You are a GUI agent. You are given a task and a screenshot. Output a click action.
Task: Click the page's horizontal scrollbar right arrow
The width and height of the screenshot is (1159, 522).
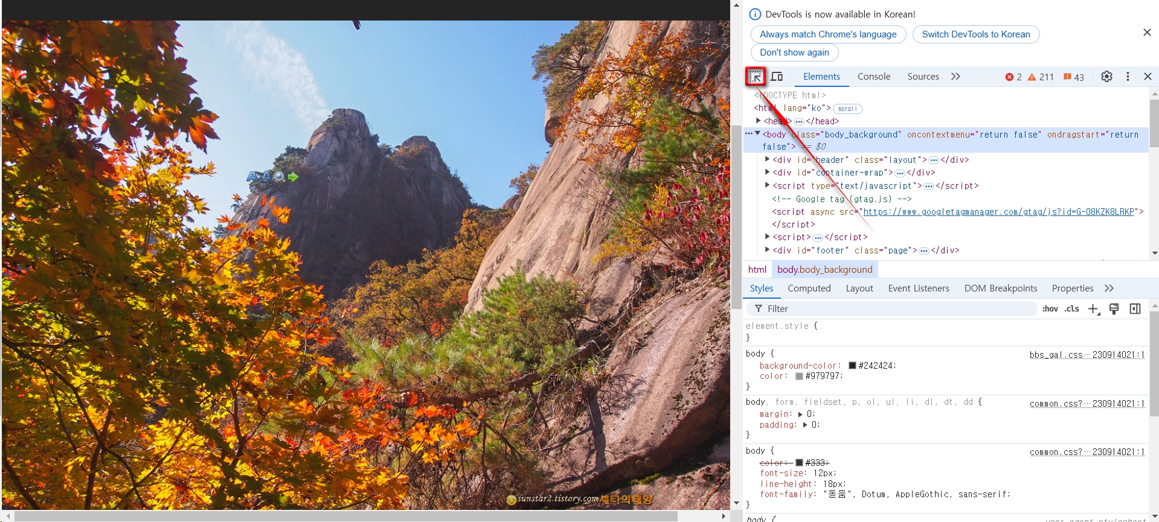(x=724, y=517)
